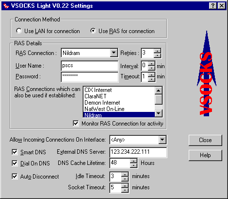Toggle the Auto Disconnect checkbox
Screen dimensions: 228x199
click(x=15, y=176)
